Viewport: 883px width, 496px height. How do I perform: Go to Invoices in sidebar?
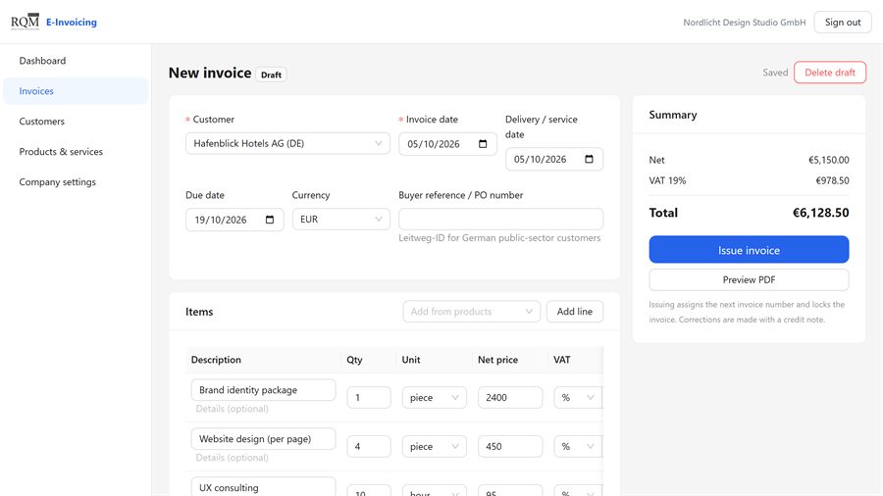click(x=76, y=91)
